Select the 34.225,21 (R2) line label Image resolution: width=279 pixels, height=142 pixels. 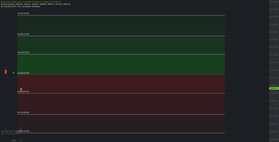tap(23, 34)
